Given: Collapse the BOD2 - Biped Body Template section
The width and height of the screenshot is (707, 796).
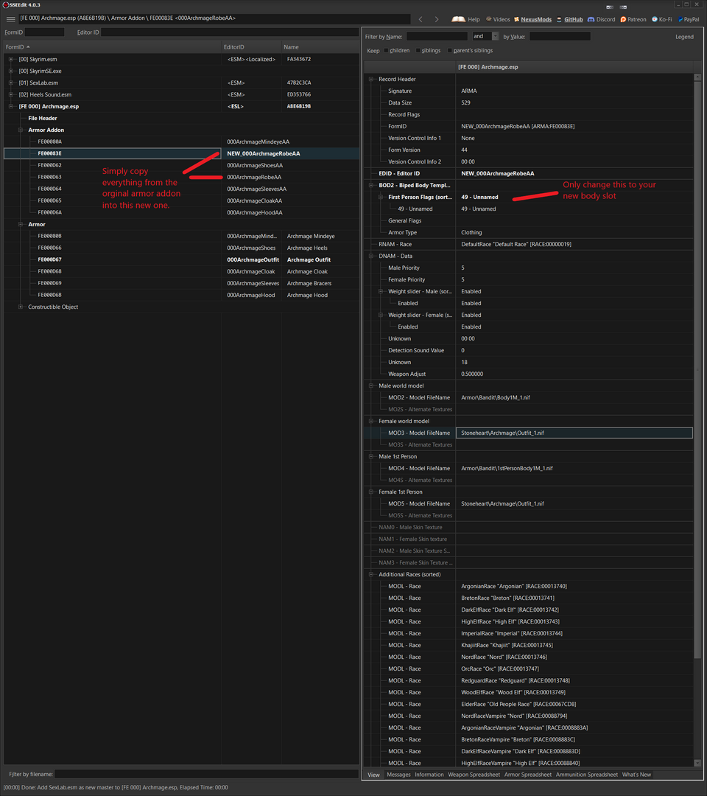Looking at the screenshot, I should point(371,185).
